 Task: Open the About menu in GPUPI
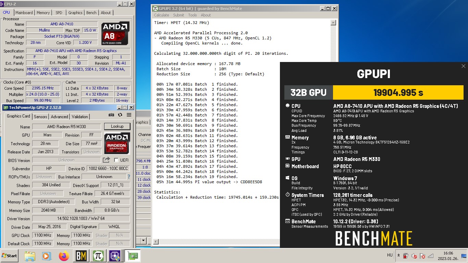coord(206,15)
